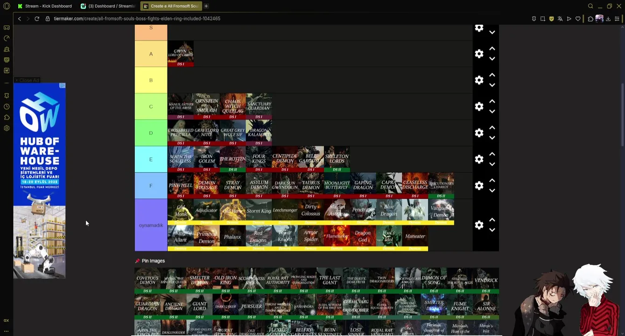Go back to previous page
Image resolution: width=625 pixels, height=336 pixels.
pyautogui.click(x=19, y=19)
